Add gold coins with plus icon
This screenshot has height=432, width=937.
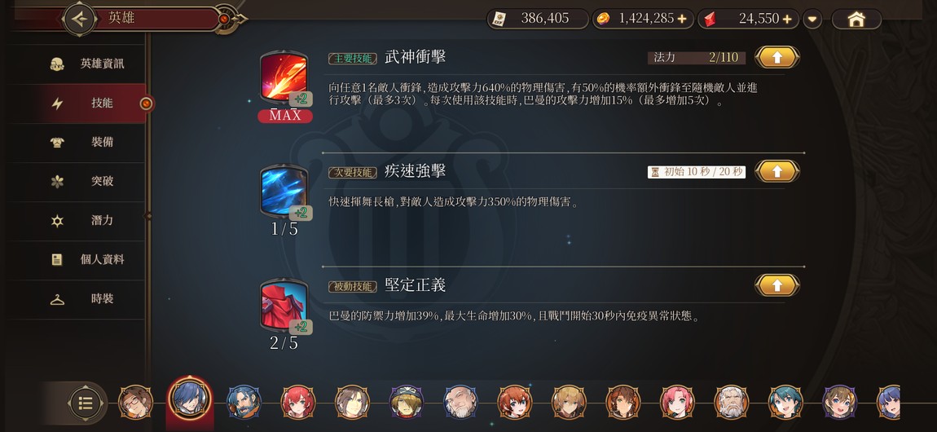click(x=682, y=19)
